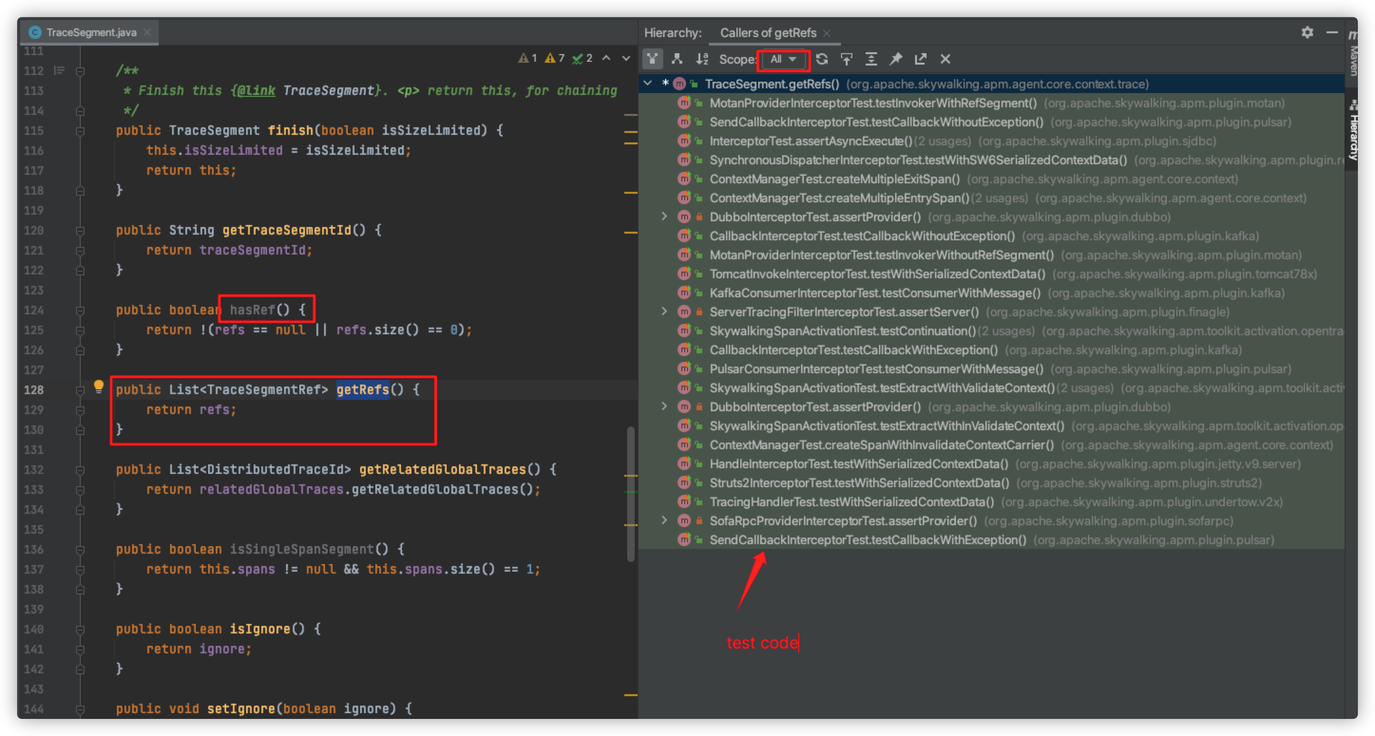Collapse the TraceSegment.getRefs() root node
This screenshot has height=736, width=1375.
coord(648,84)
